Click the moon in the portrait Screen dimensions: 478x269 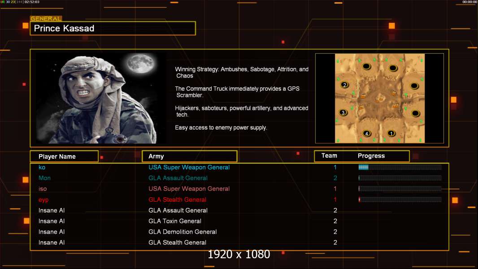pyautogui.click(x=141, y=64)
